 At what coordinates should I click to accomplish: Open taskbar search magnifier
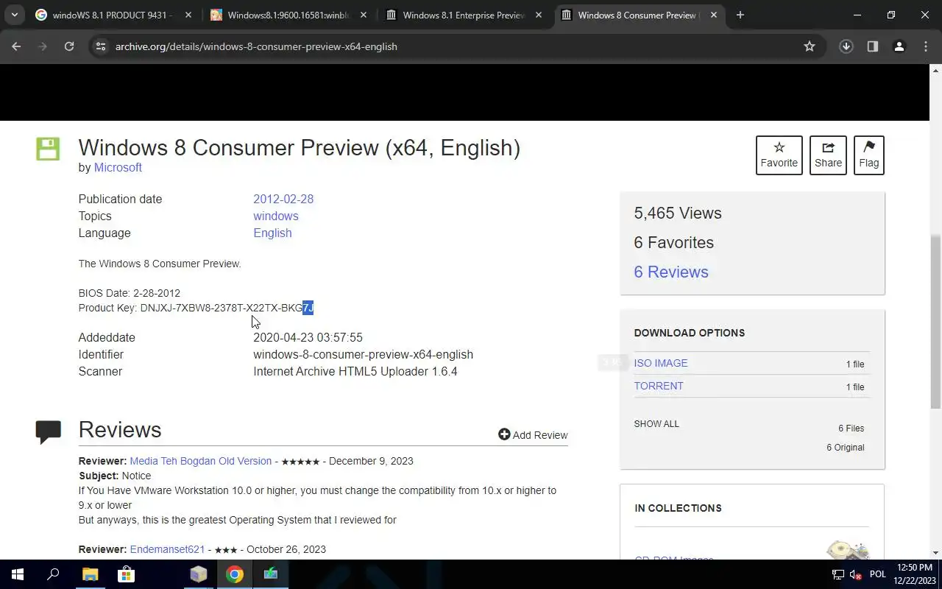53,574
